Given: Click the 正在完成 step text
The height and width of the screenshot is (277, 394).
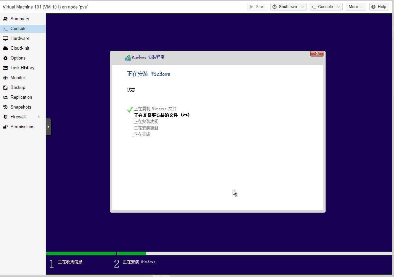Looking at the screenshot, I should point(142,135).
